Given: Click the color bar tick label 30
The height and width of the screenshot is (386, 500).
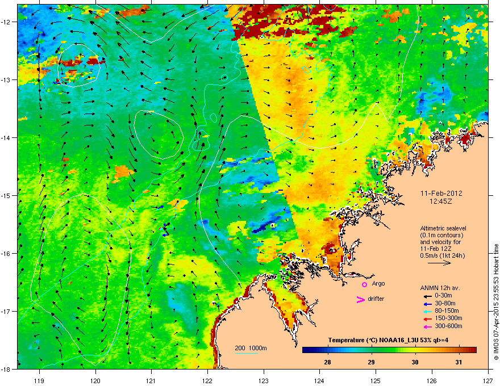Looking at the screenshot, I should (415, 362).
